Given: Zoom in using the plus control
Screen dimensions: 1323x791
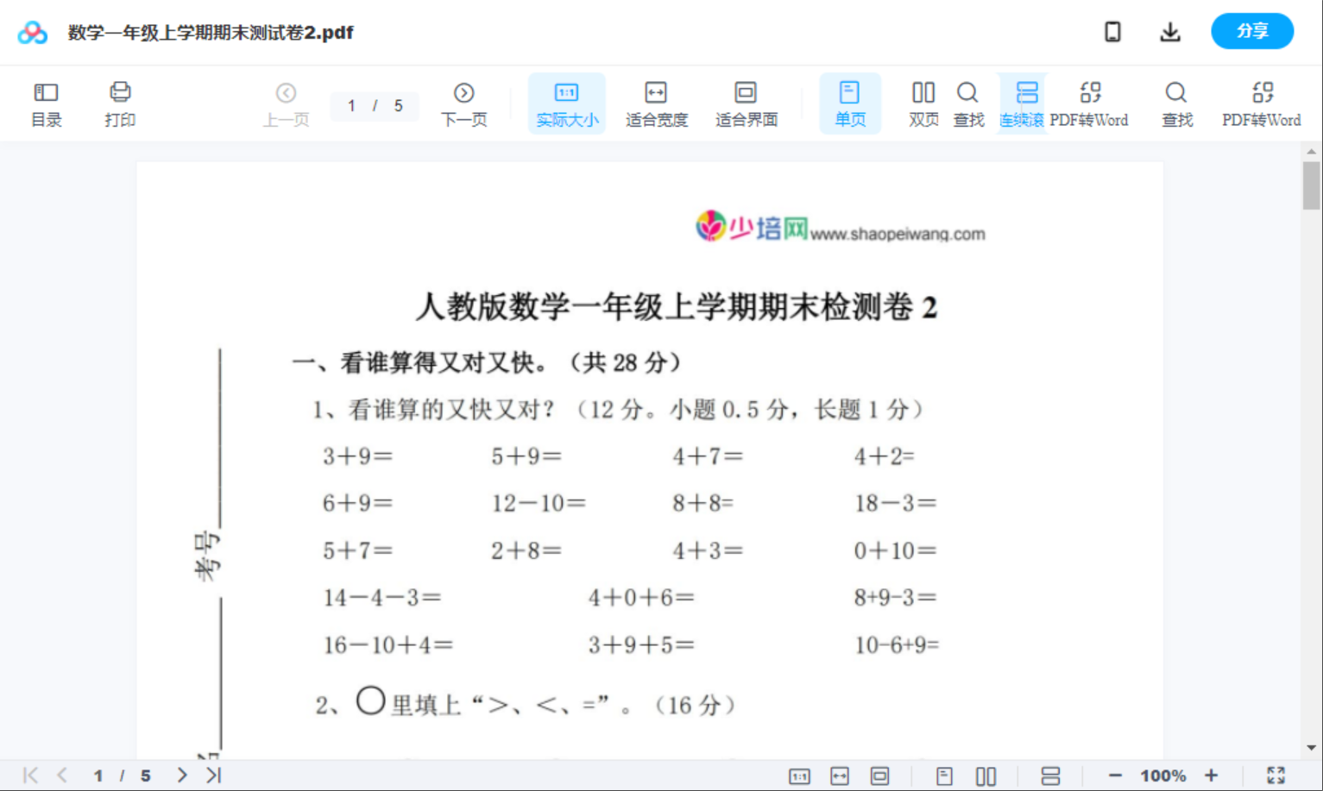Looking at the screenshot, I should click(x=1212, y=775).
